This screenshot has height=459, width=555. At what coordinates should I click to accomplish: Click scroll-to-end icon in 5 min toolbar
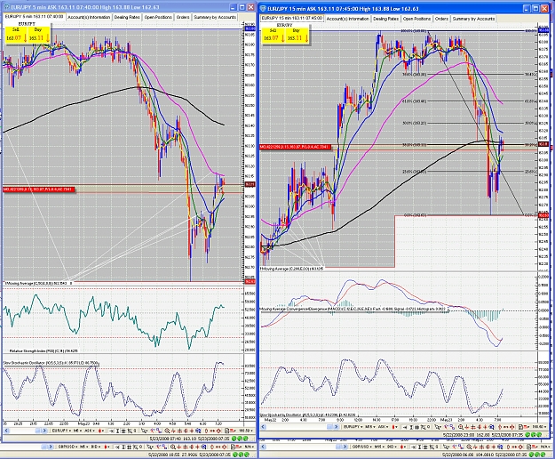(x=112, y=431)
